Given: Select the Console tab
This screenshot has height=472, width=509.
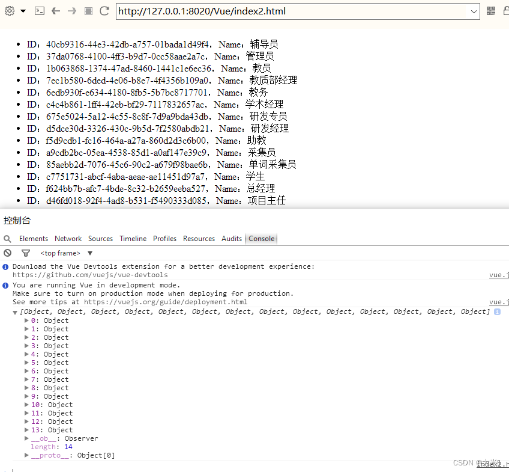Looking at the screenshot, I should pos(261,239).
